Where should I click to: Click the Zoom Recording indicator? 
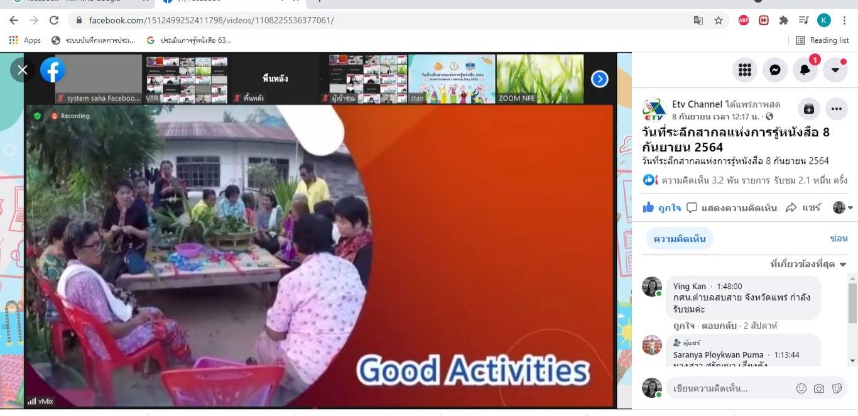point(70,116)
